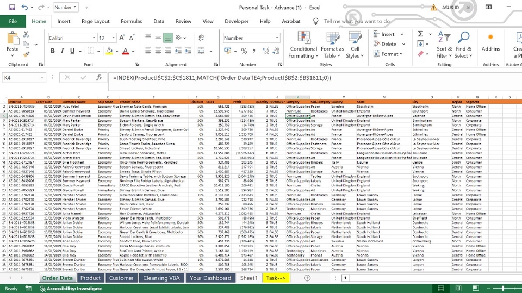Screen dimensions: 522x293
Task: Apply the red Font Color
Action: pyautogui.click(x=126, y=51)
